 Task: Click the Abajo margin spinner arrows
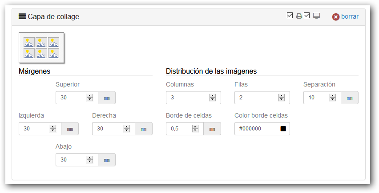pos(90,160)
